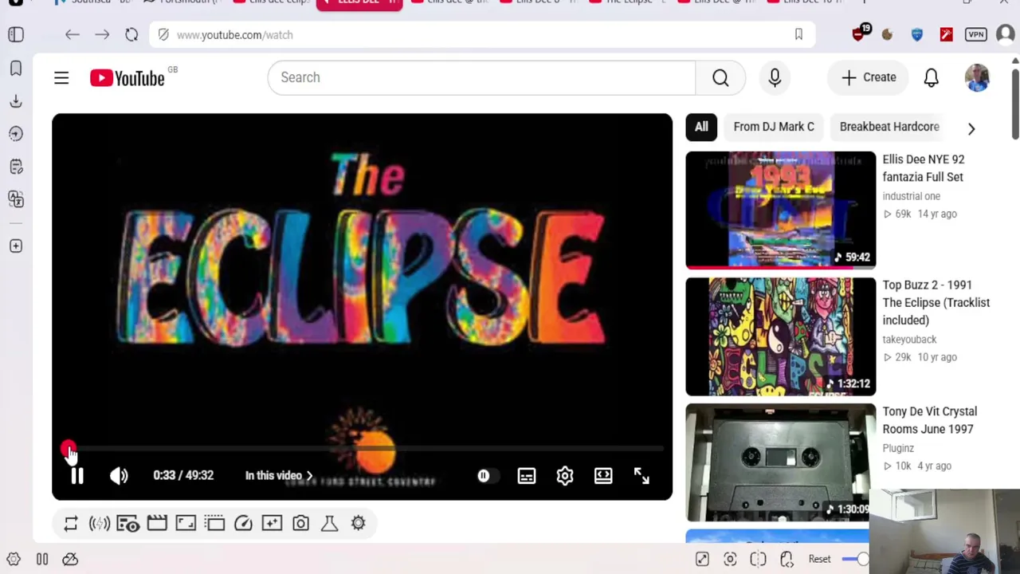
Task: Click the search magnifier button
Action: 720,77
